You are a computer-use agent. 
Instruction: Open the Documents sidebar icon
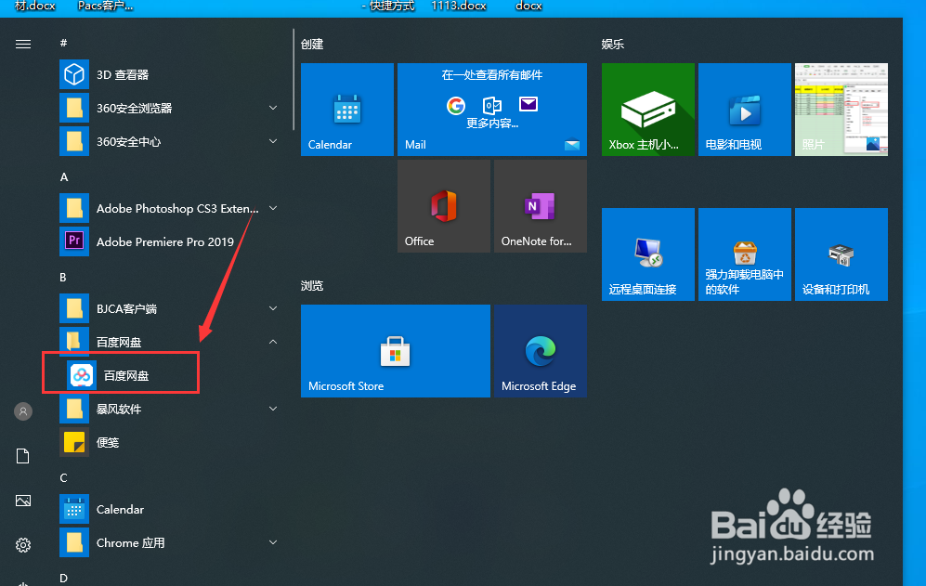23,456
